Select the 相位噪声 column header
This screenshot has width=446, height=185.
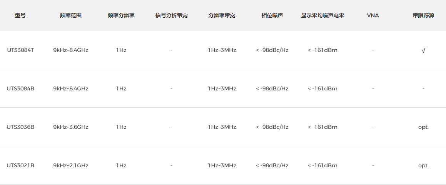272,16
